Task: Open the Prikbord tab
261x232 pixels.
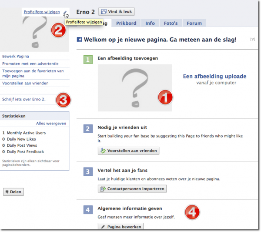Action: 126,23
